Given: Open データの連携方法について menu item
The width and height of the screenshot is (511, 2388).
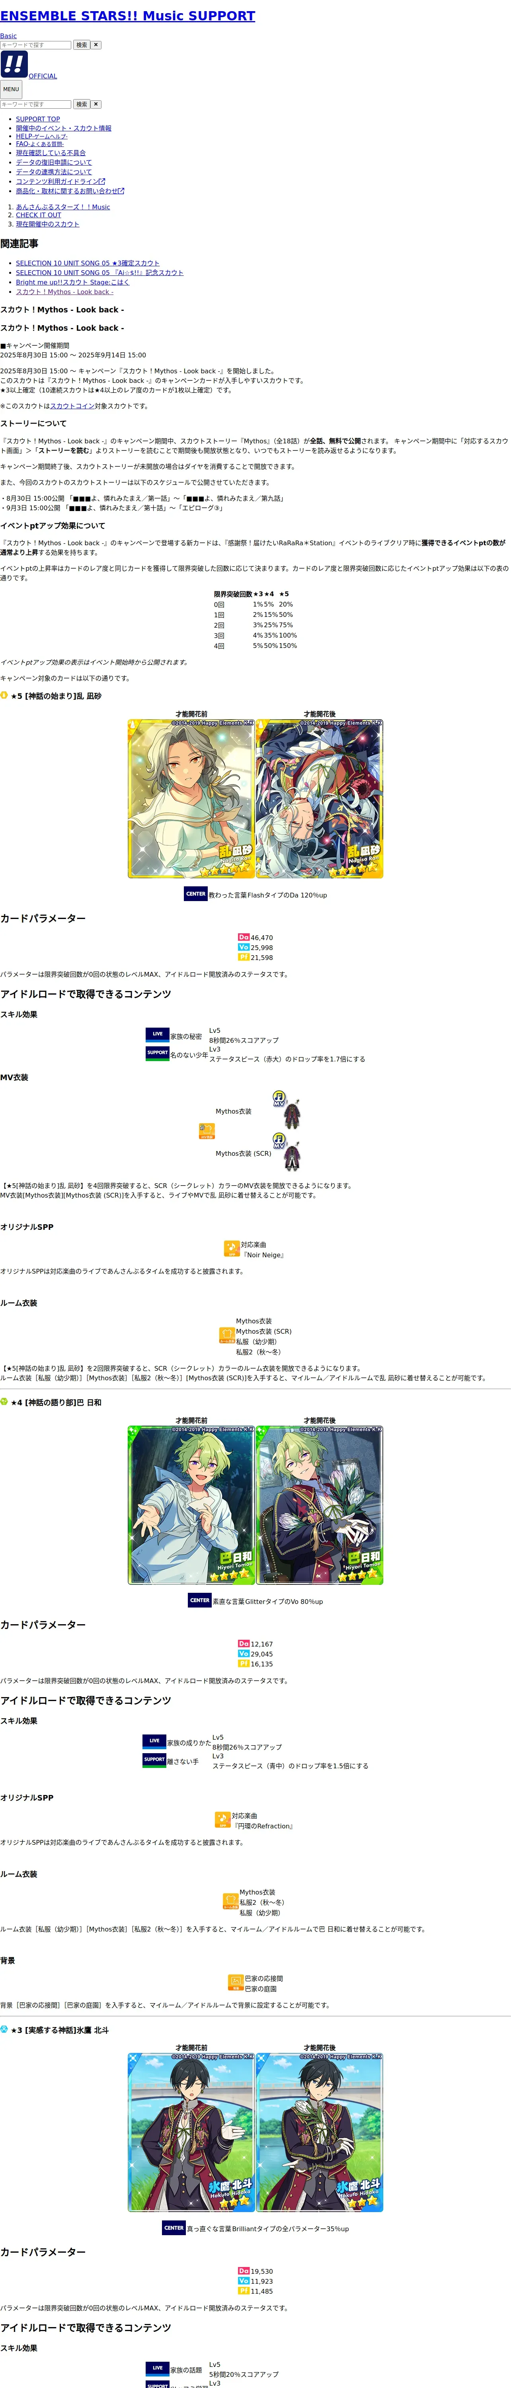Looking at the screenshot, I should coord(54,172).
